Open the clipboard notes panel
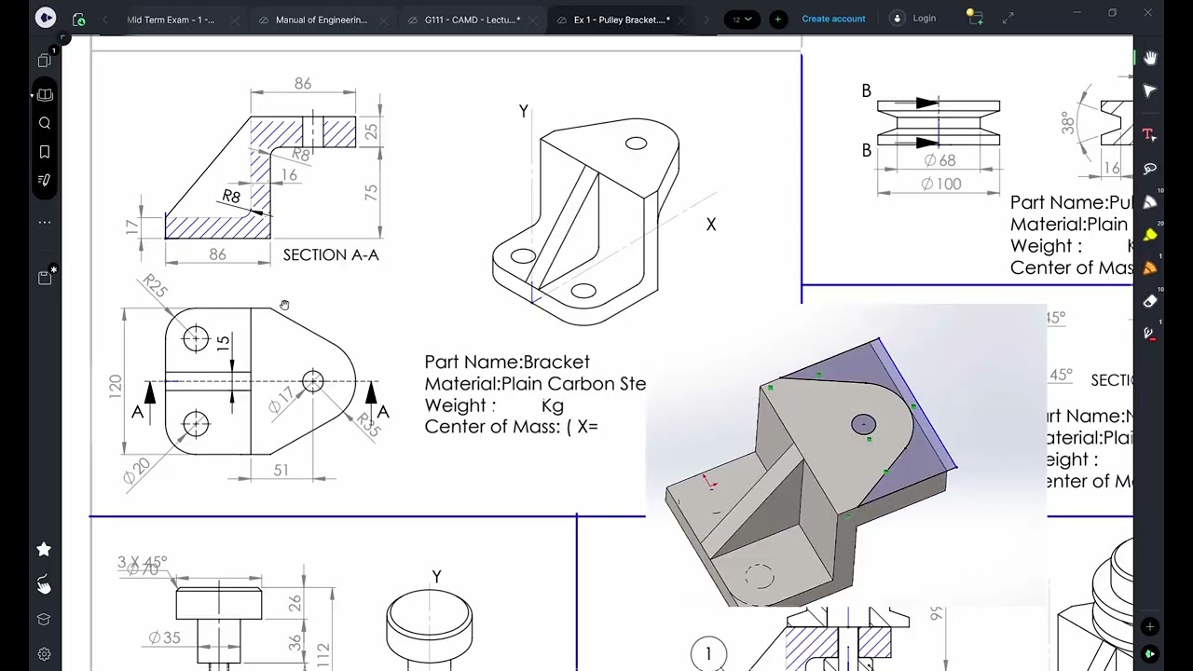This screenshot has height=671, width=1193. (x=44, y=277)
